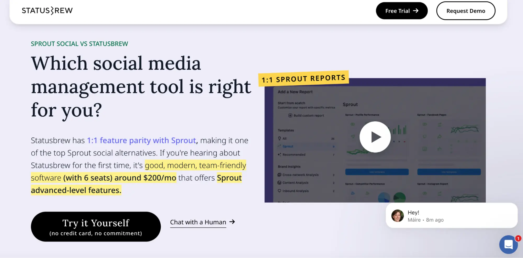Open Máire's chat message popup
The height and width of the screenshot is (258, 523).
[x=451, y=216]
